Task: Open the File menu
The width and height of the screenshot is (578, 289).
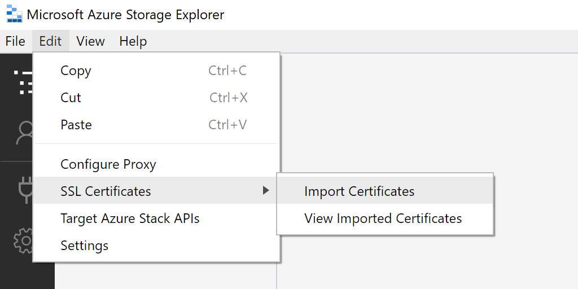Action: 15,41
